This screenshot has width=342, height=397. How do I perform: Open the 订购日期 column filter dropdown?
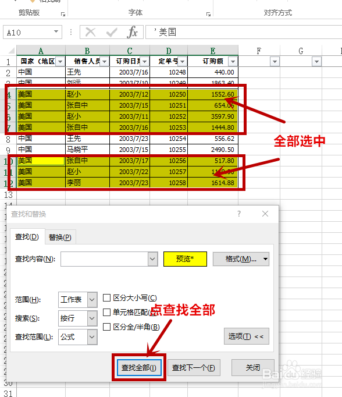[145, 61]
